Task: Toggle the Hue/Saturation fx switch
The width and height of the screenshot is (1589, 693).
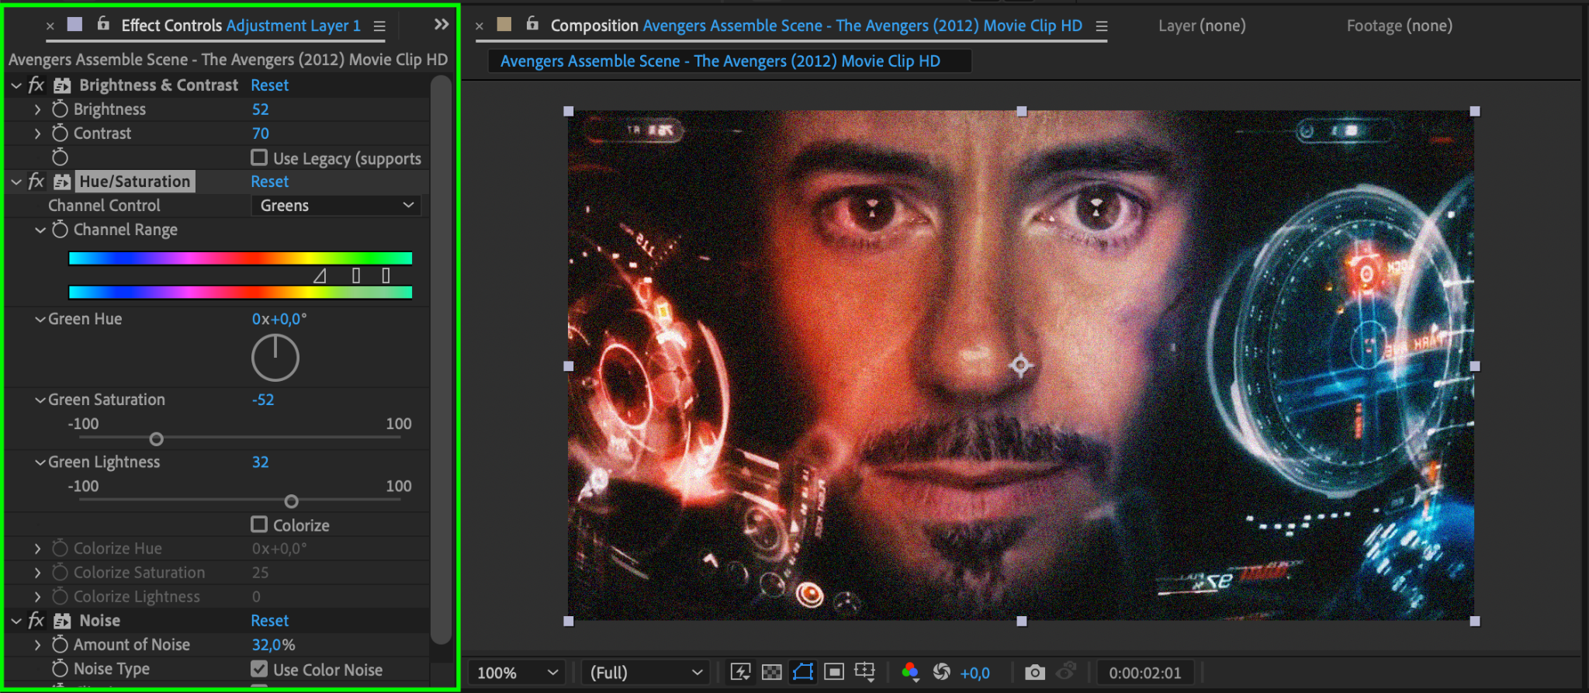Action: point(36,182)
